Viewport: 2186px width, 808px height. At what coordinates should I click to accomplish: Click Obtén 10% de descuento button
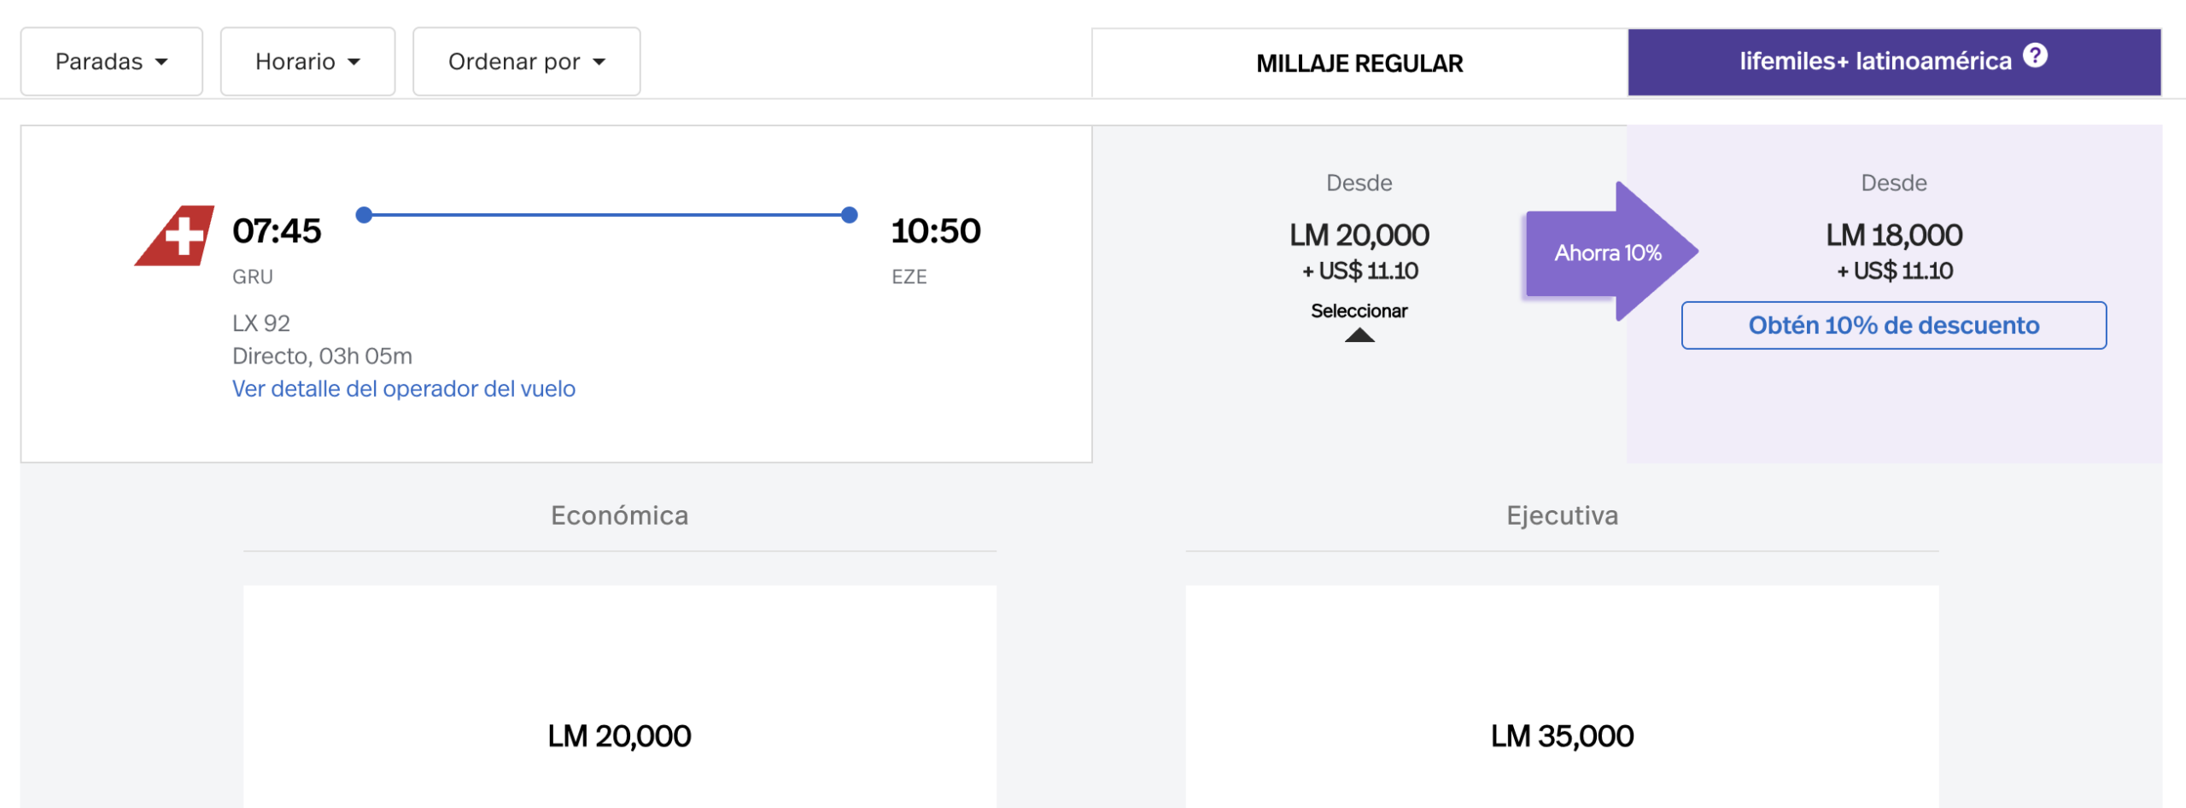pyautogui.click(x=1893, y=325)
